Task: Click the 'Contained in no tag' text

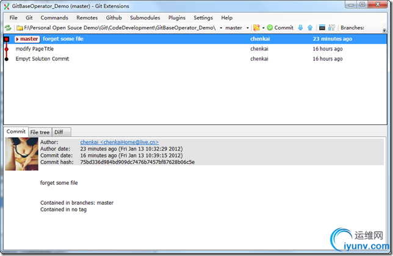Action: pos(63,210)
